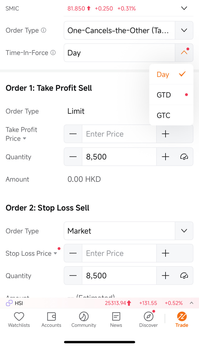199x347 pixels.
Task: Tap the Order Type info icon
Action: pyautogui.click(x=44, y=30)
